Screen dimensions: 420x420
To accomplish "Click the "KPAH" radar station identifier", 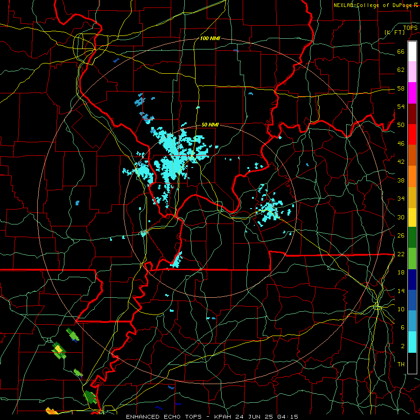I will 224,417.
